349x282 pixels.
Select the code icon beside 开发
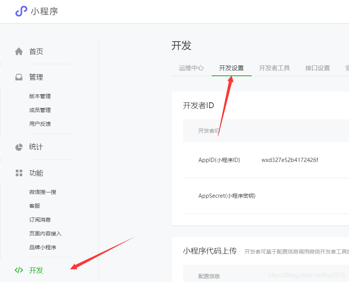pyautogui.click(x=18, y=270)
